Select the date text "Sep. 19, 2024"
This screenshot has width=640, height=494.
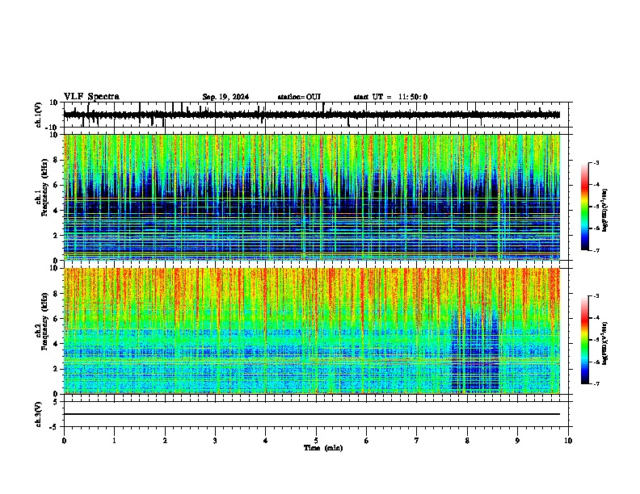tap(225, 97)
